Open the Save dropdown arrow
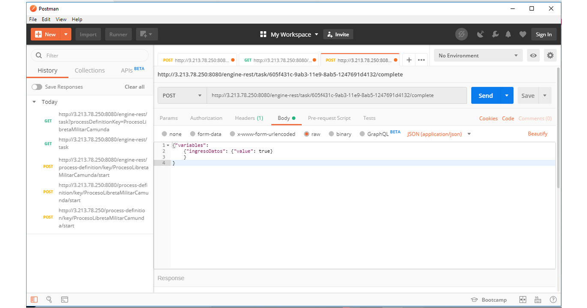 (545, 95)
